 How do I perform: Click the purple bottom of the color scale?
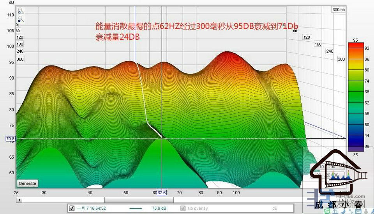355,149
